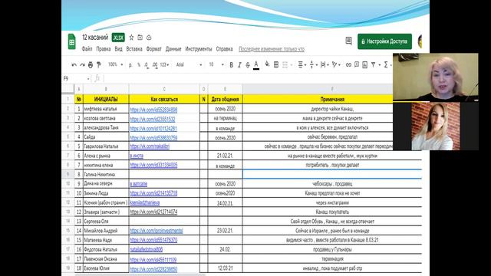Select cell "Галина Никитина"
The width and height of the screenshot is (491, 276).
click(x=106, y=174)
